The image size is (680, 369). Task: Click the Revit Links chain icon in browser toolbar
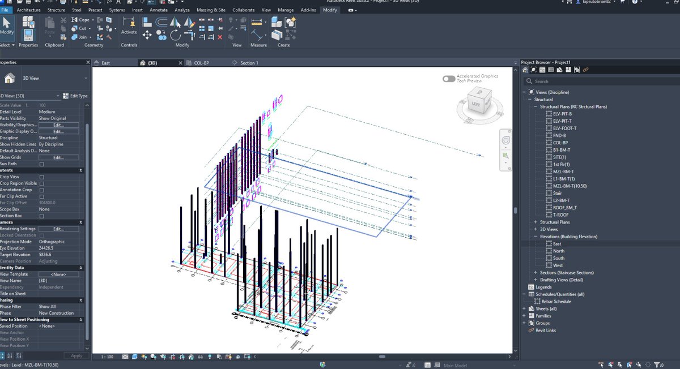click(x=586, y=70)
